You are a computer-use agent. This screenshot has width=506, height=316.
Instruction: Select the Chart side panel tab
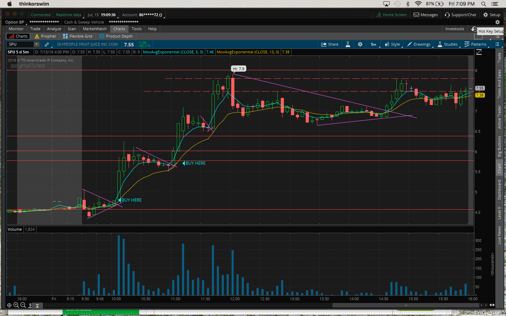(499, 168)
